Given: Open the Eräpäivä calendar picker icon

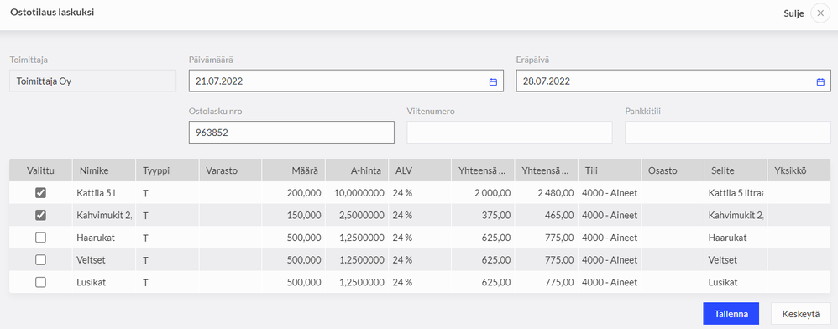Looking at the screenshot, I should pos(820,81).
